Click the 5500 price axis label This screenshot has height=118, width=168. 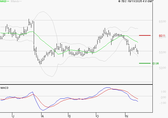click(162, 52)
